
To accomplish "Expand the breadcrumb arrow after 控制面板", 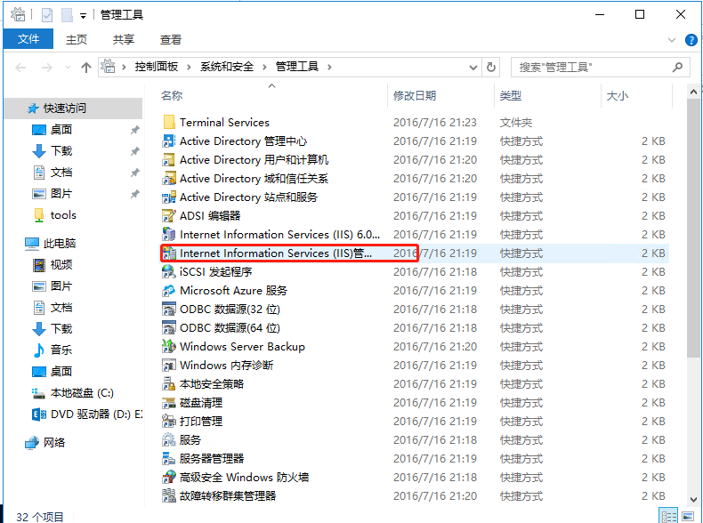I will click(189, 68).
